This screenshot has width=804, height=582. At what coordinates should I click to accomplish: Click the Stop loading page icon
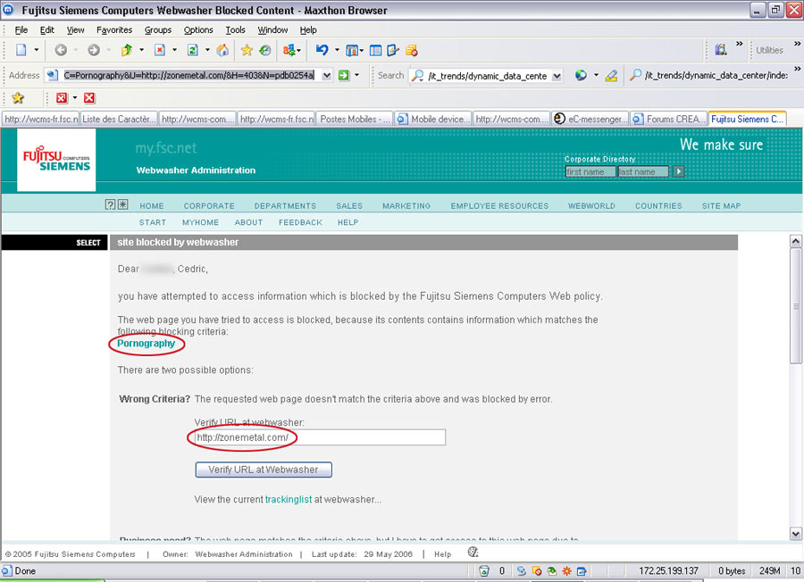(160, 50)
